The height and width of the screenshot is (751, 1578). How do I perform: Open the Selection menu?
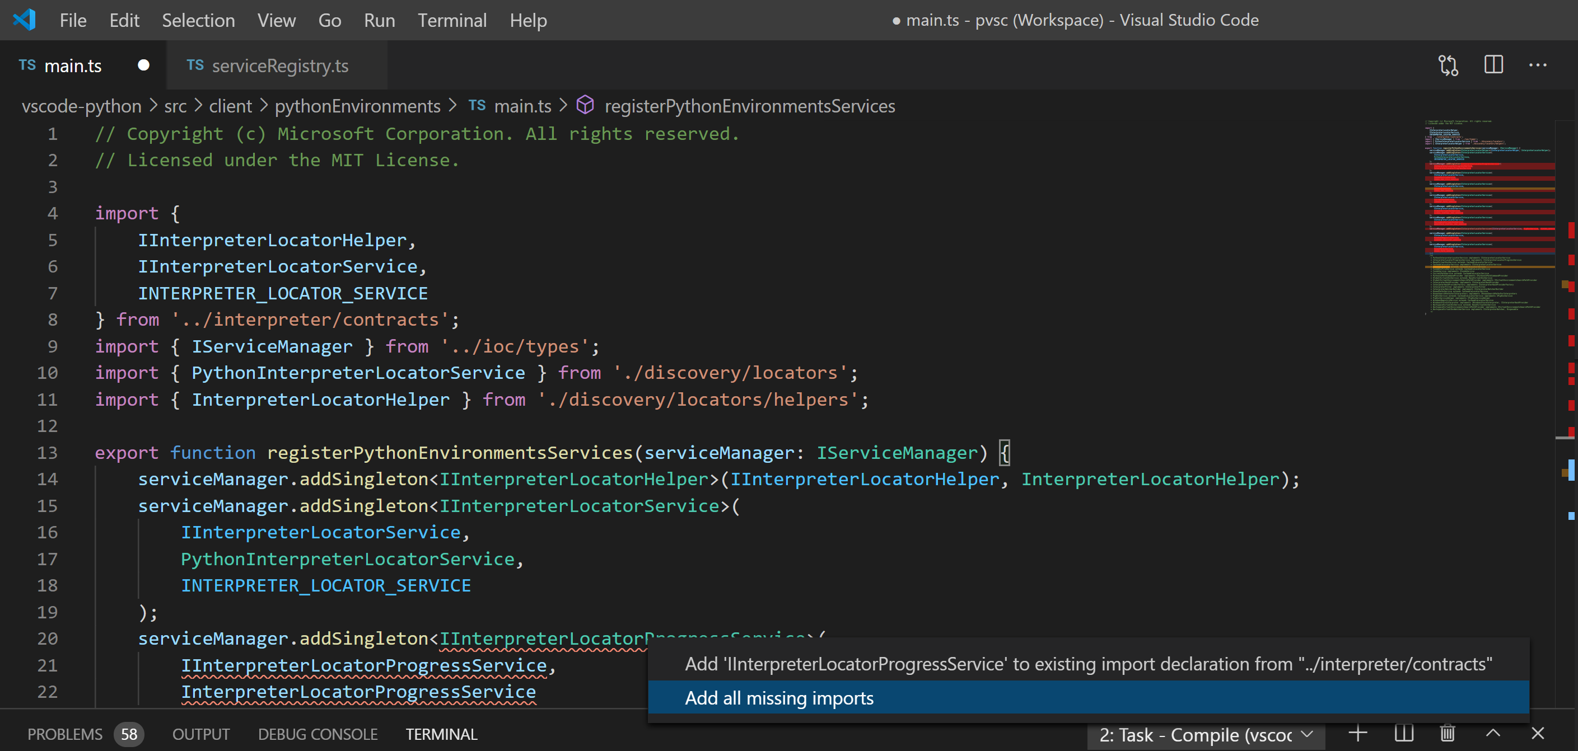198,20
